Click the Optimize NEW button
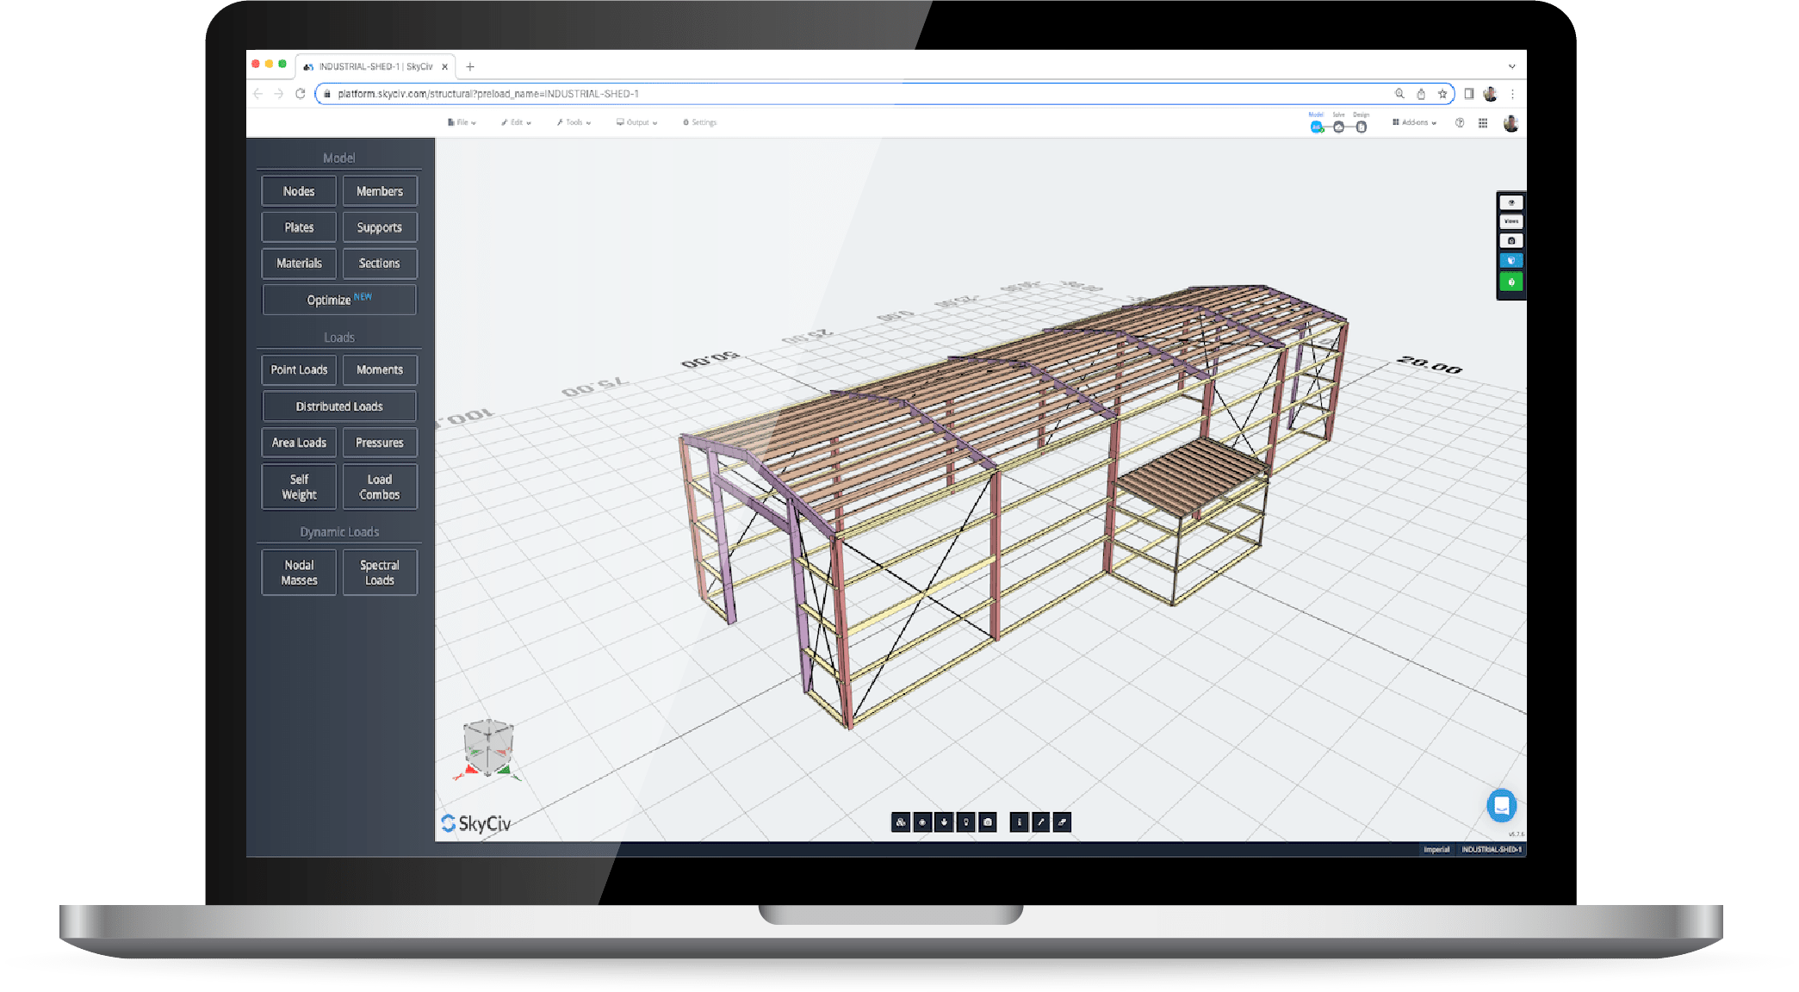Image resolution: width=1799 pixels, height=992 pixels. click(x=338, y=299)
